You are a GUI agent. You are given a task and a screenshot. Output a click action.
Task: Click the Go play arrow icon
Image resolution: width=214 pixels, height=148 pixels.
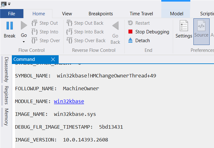point(24,25)
